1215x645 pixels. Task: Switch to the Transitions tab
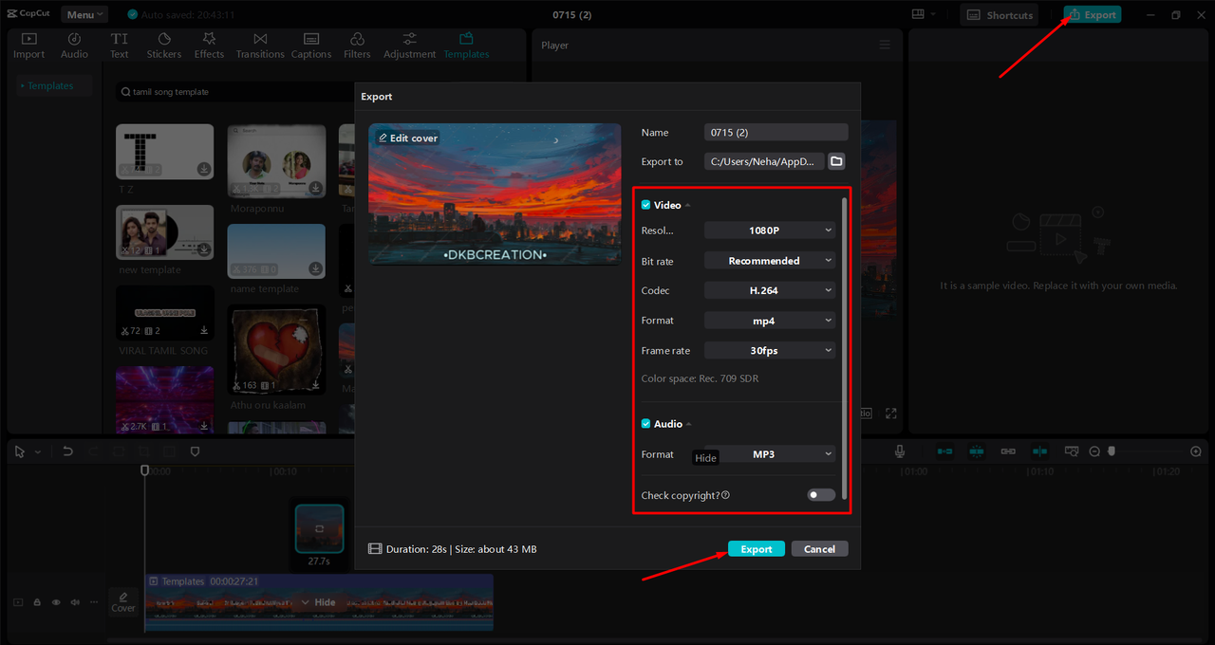(260, 46)
